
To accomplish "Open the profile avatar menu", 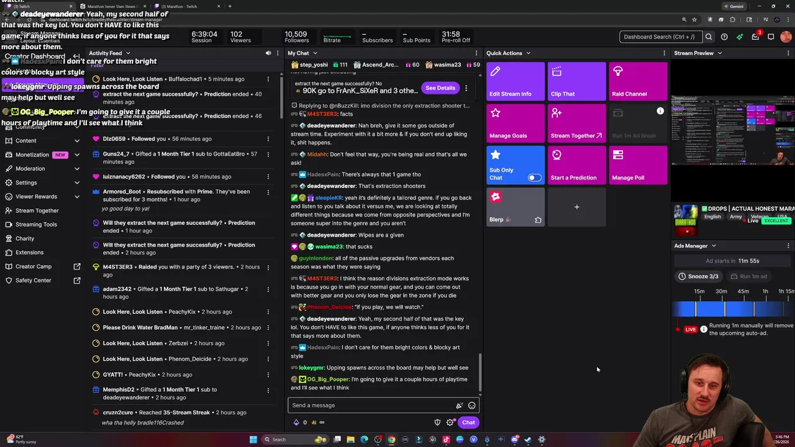I will tap(786, 37).
